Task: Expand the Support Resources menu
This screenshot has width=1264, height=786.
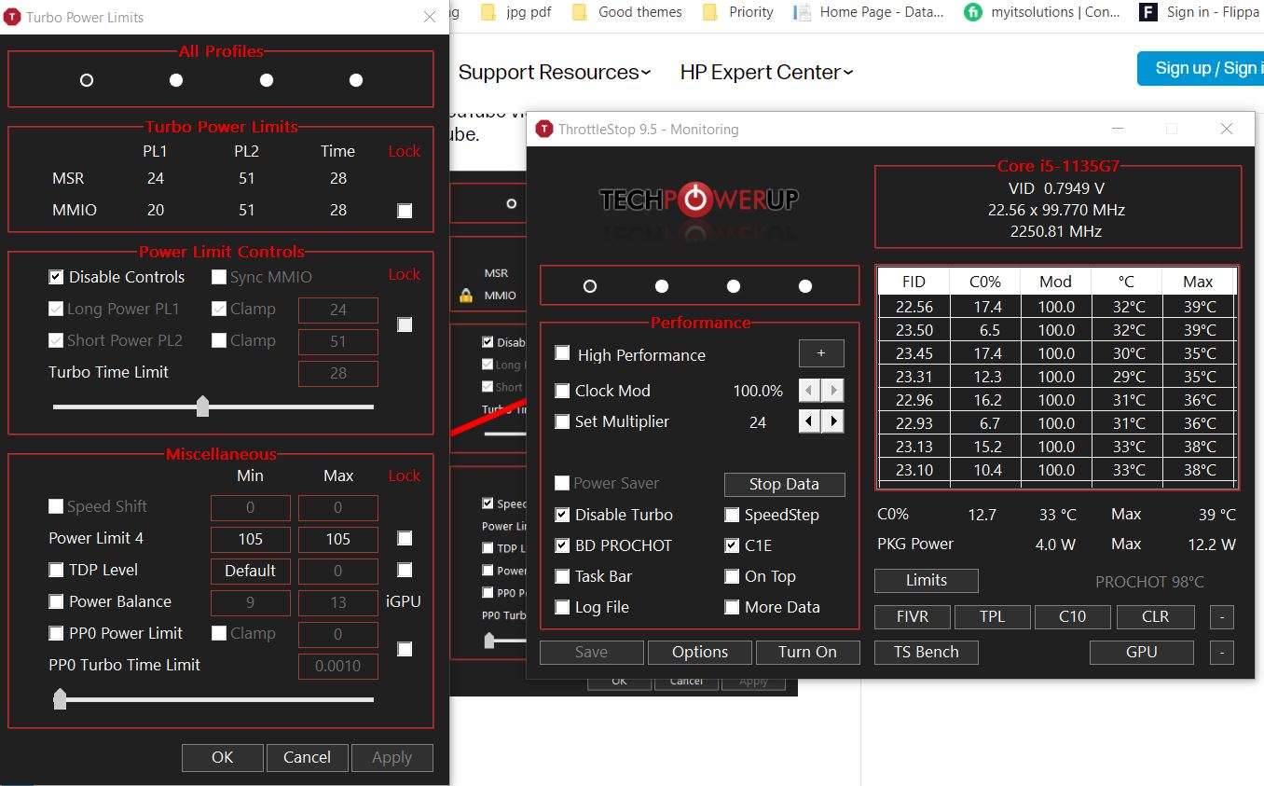Action: pyautogui.click(x=555, y=72)
